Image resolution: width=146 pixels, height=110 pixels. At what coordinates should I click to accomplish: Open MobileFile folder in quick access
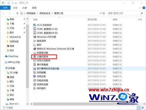[14, 37]
